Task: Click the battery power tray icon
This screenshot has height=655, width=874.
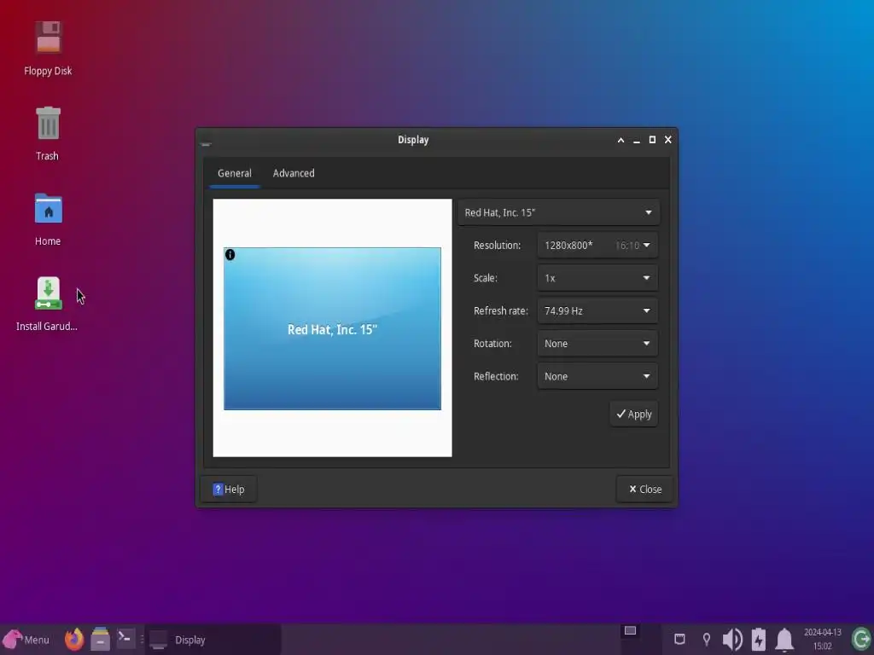Action: pyautogui.click(x=759, y=640)
